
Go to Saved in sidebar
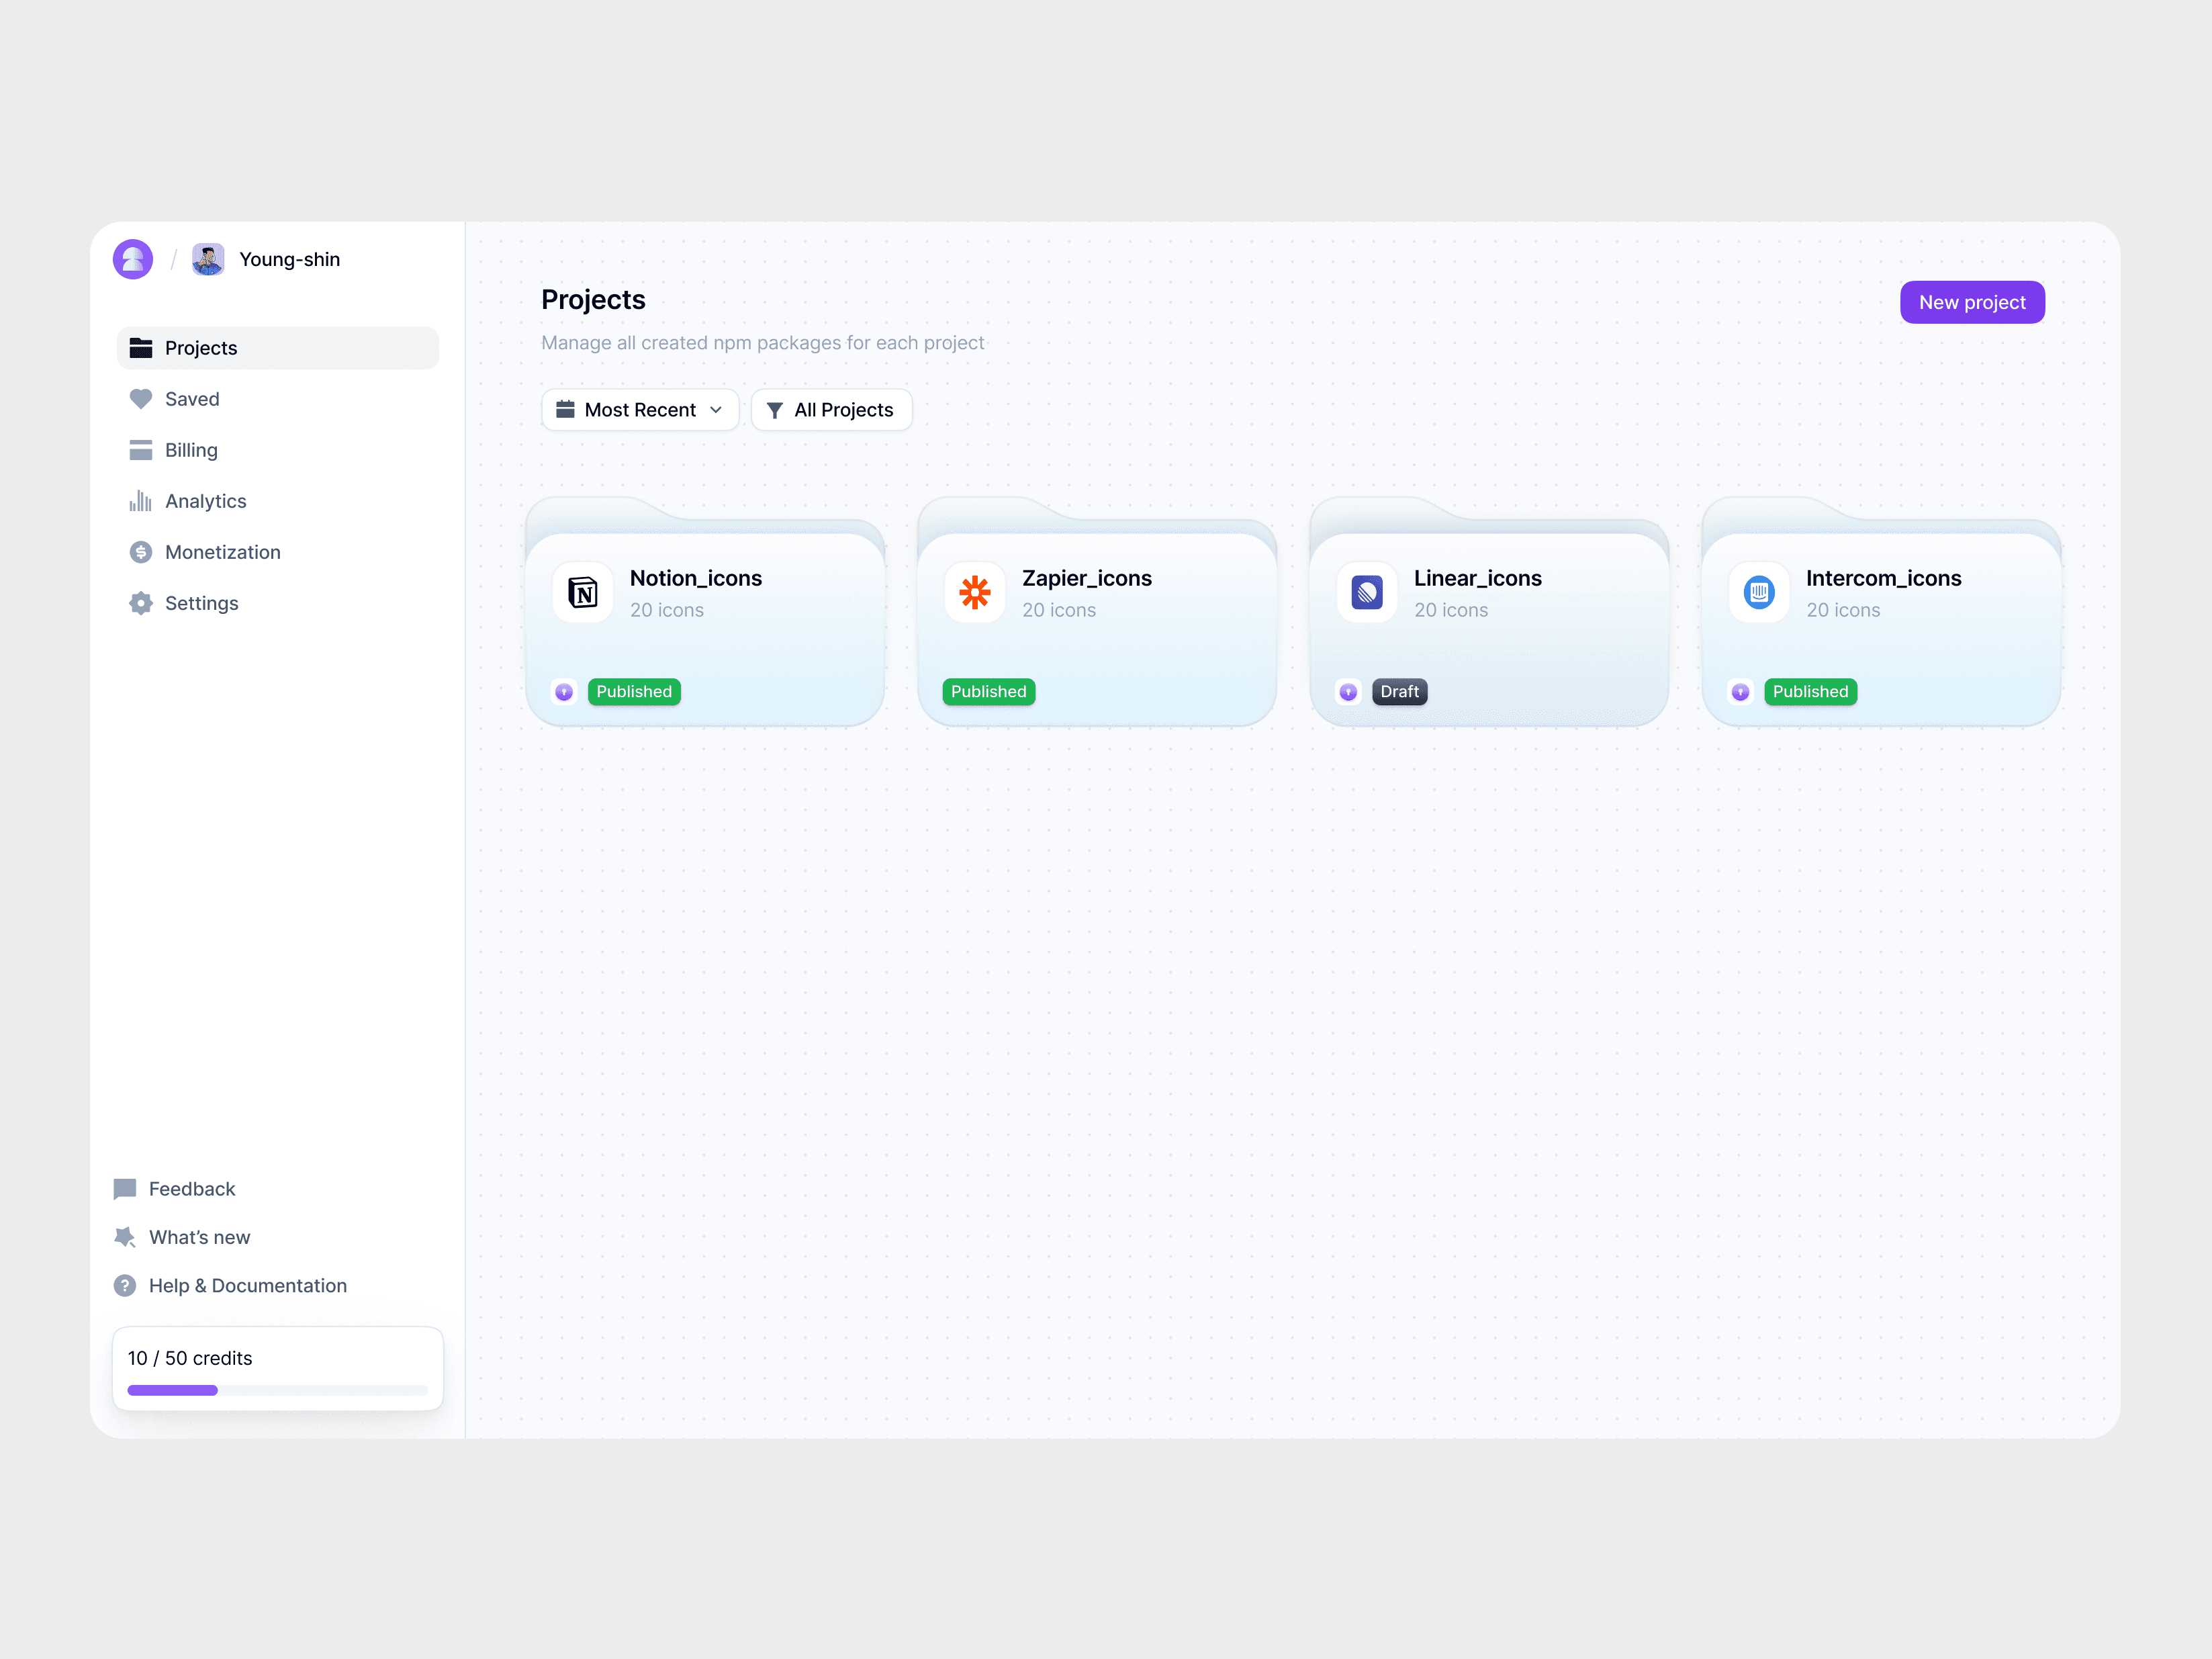click(x=192, y=399)
